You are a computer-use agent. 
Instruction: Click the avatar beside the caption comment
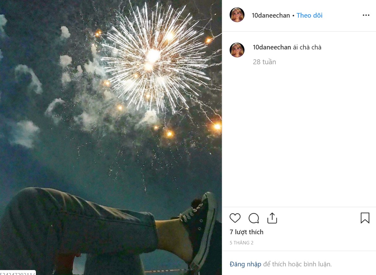coord(237,50)
